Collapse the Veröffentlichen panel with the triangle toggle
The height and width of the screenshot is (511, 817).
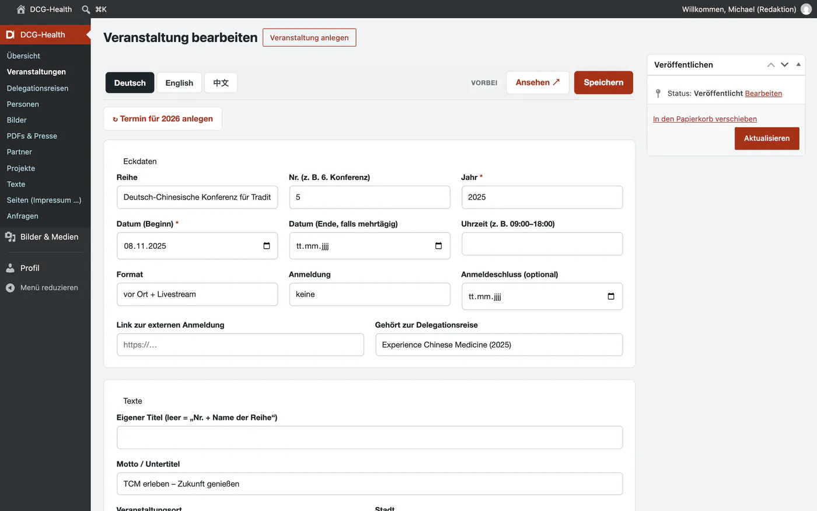point(798,65)
